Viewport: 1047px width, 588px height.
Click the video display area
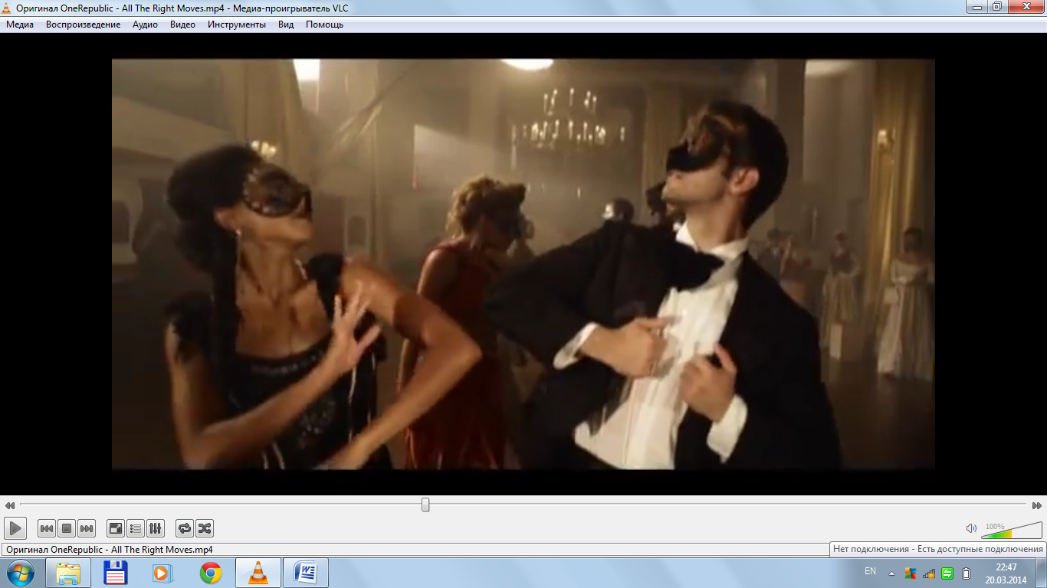click(x=523, y=264)
